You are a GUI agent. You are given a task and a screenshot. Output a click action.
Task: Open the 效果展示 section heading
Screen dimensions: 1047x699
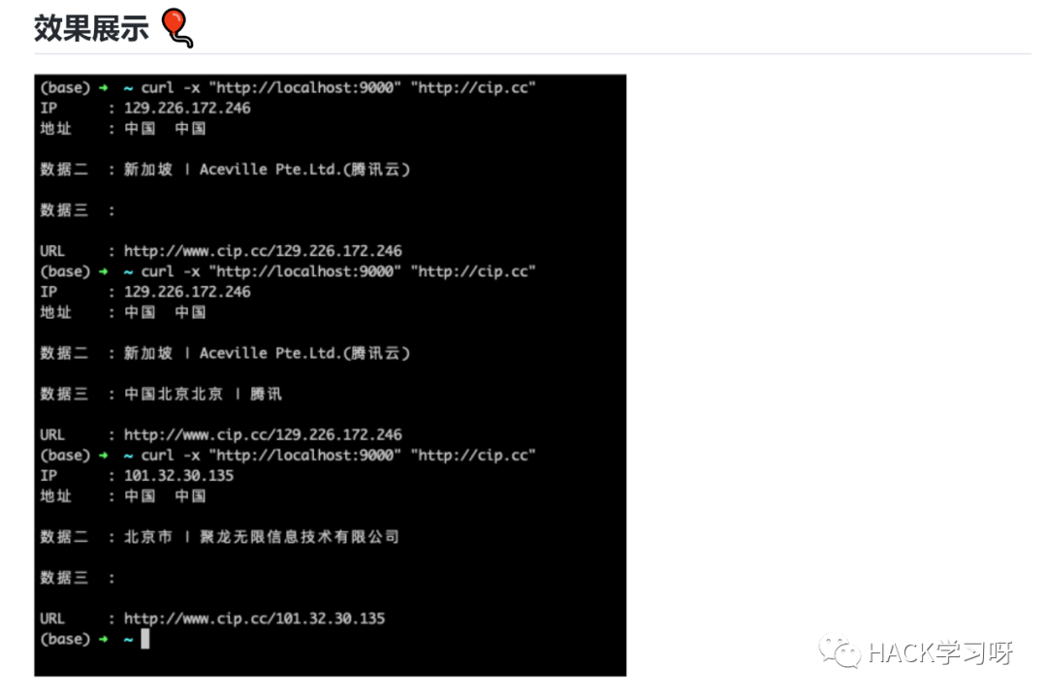point(91,29)
